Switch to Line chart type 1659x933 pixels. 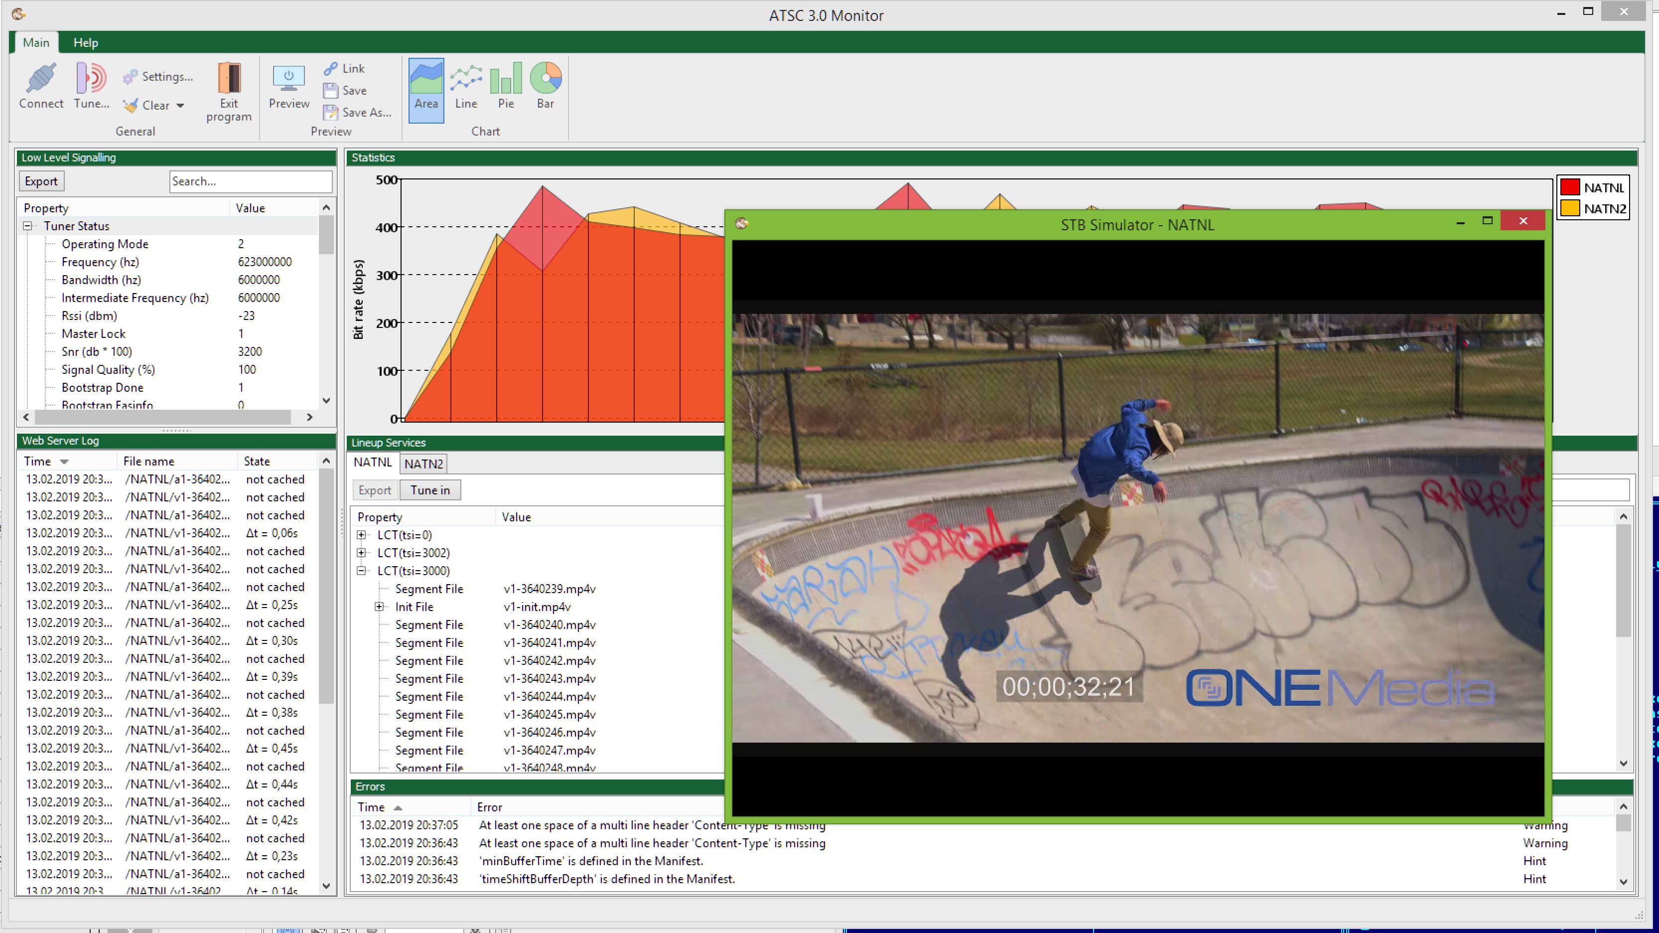pyautogui.click(x=466, y=79)
